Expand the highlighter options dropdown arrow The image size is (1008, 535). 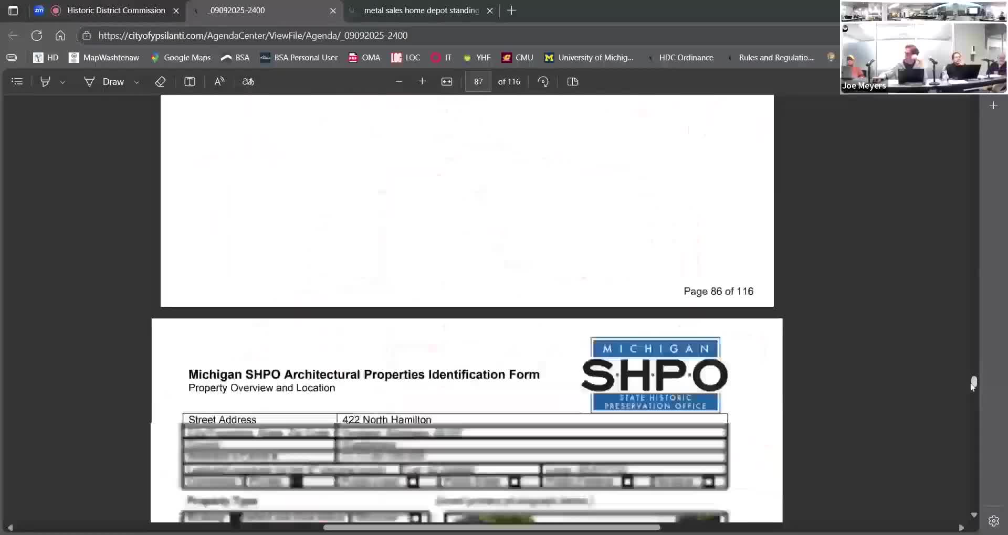point(62,82)
